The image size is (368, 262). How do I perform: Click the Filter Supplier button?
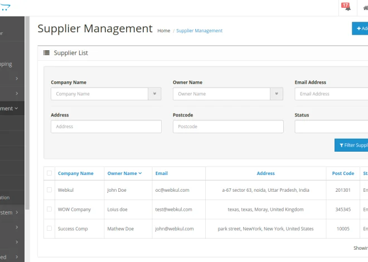click(351, 145)
